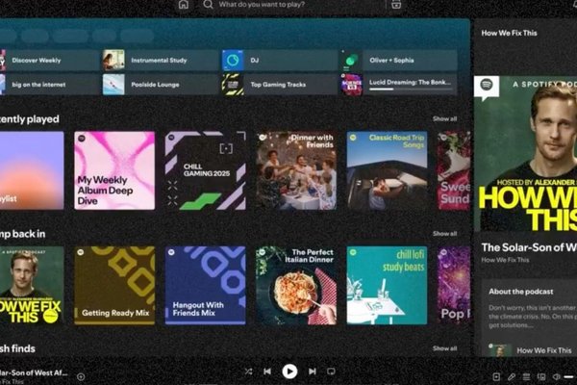This screenshot has width=577, height=385.
Task: Click the Instrumental Study cover thumbnail
Action: (x=113, y=61)
